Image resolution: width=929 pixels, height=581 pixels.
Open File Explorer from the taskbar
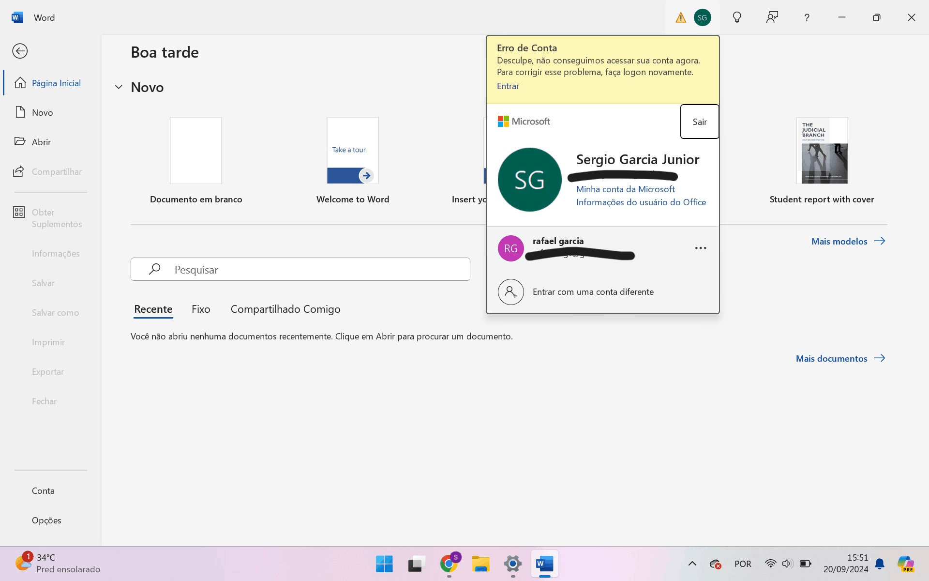[x=481, y=564]
